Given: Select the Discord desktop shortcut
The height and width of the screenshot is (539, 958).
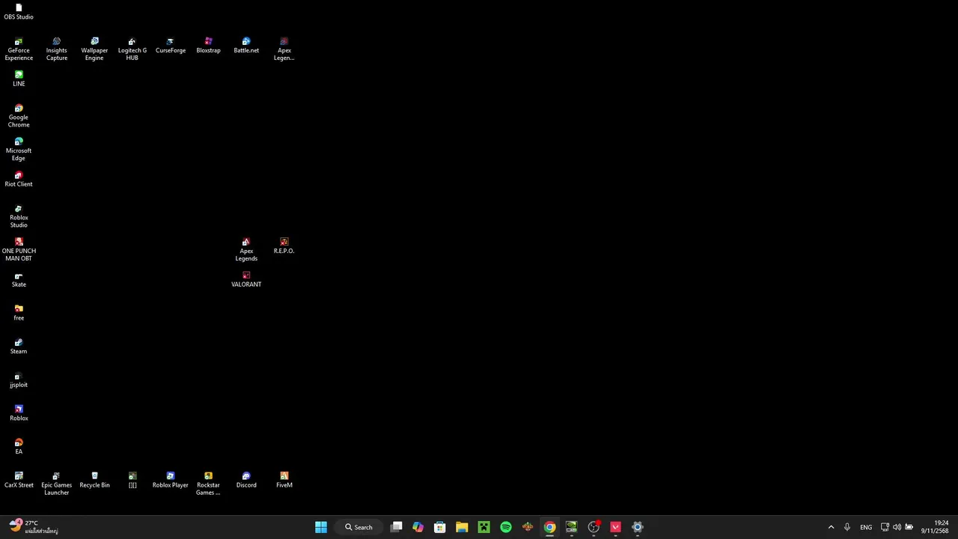Looking at the screenshot, I should pos(246,480).
